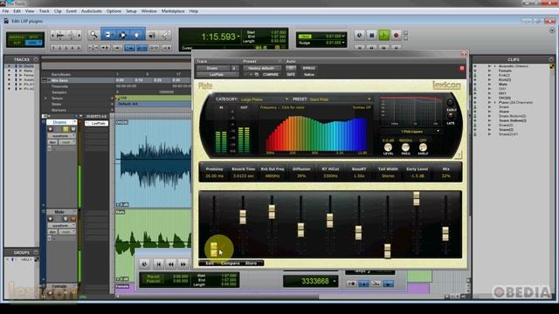The height and width of the screenshot is (314, 559).
Task: Click the Native button in plugin header
Action: (309, 74)
